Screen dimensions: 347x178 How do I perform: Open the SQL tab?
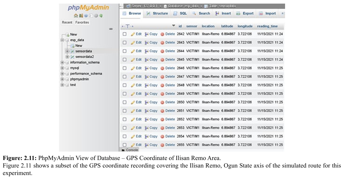[180, 14]
